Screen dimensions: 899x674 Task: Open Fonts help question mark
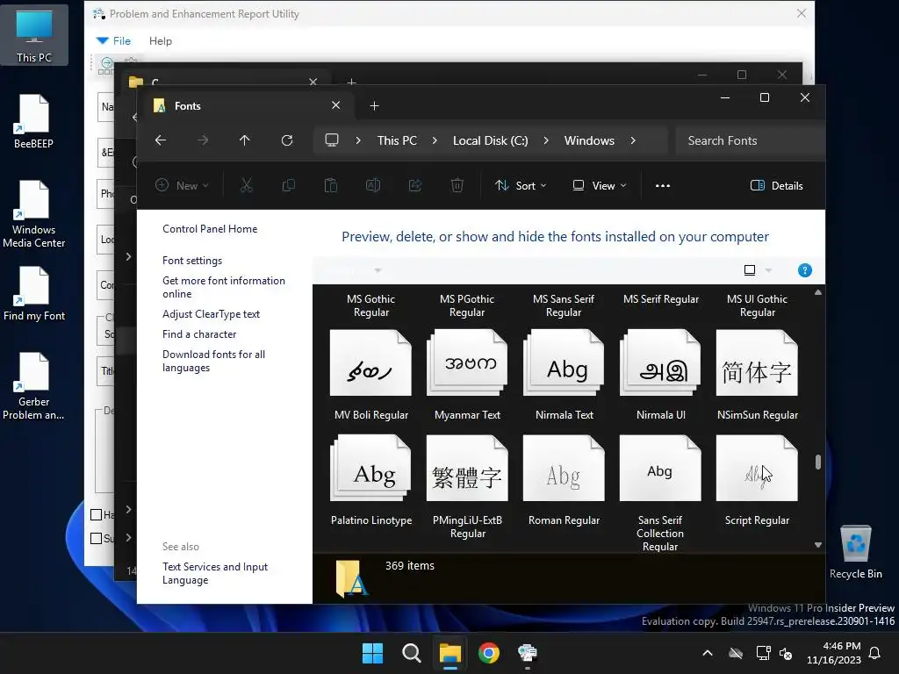[x=805, y=270]
